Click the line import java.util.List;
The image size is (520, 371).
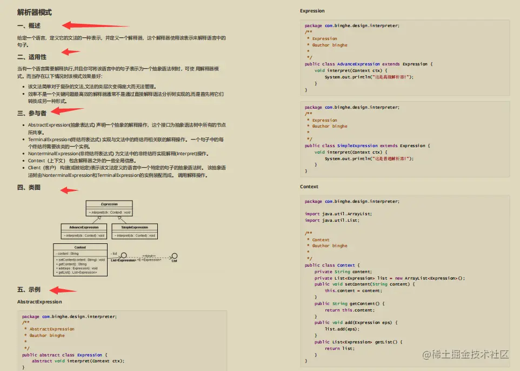pos(332,220)
